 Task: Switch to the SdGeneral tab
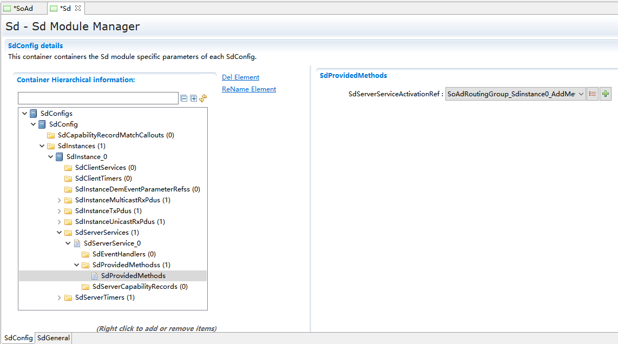[x=53, y=338]
